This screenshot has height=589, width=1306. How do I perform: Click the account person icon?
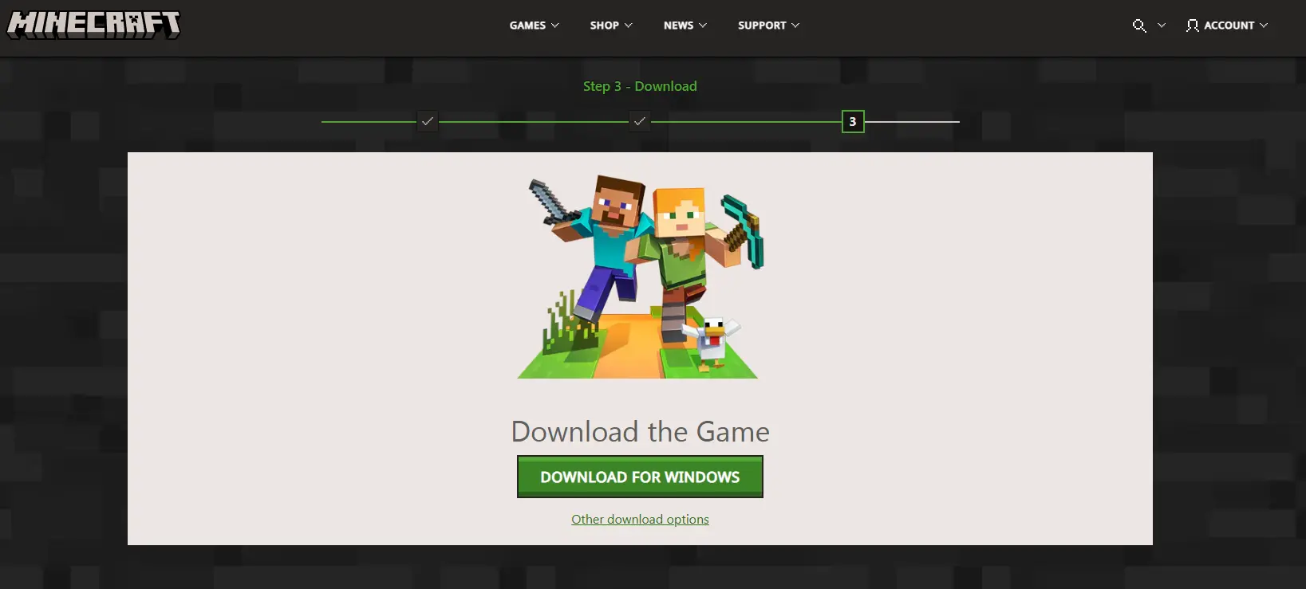click(x=1192, y=26)
